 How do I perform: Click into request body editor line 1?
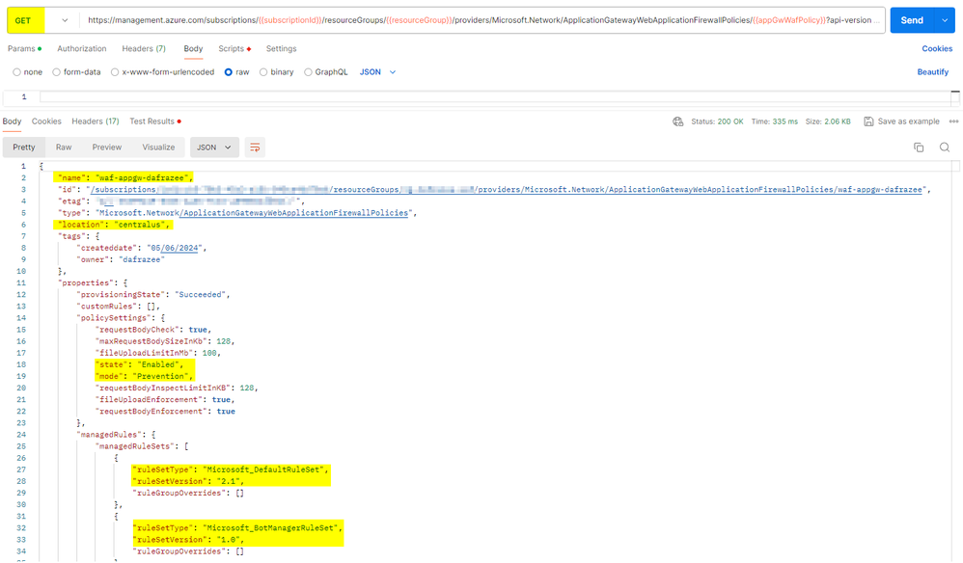tap(495, 97)
